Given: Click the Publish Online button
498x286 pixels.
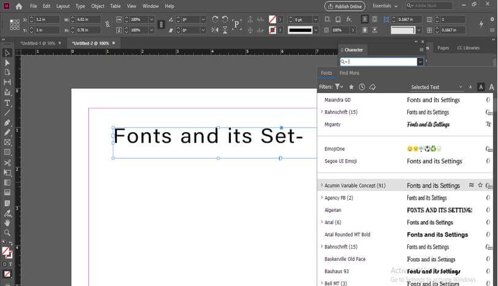Looking at the screenshot, I should tap(344, 6).
